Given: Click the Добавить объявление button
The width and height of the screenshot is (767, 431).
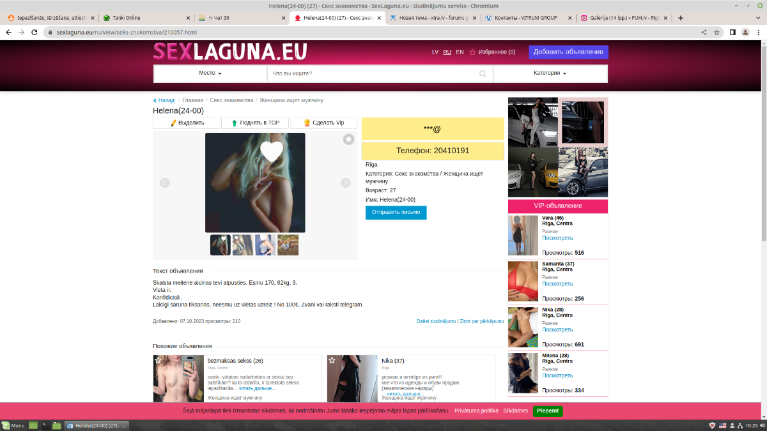Looking at the screenshot, I should point(568,52).
